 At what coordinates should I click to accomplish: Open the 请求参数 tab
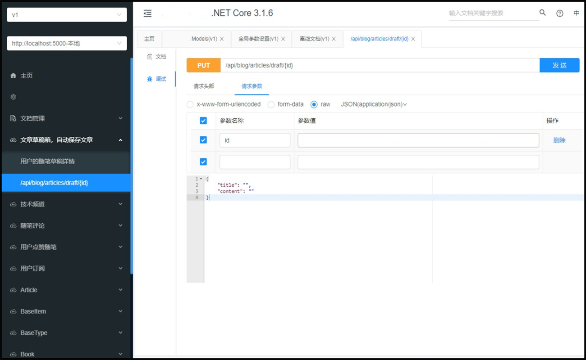click(252, 86)
